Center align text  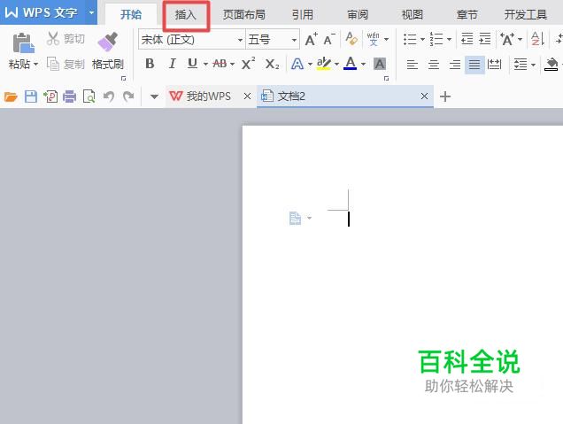434,65
